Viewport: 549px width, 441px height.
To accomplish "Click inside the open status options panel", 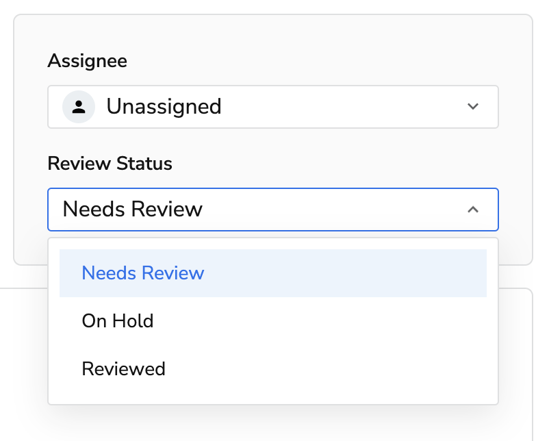I will [x=272, y=320].
